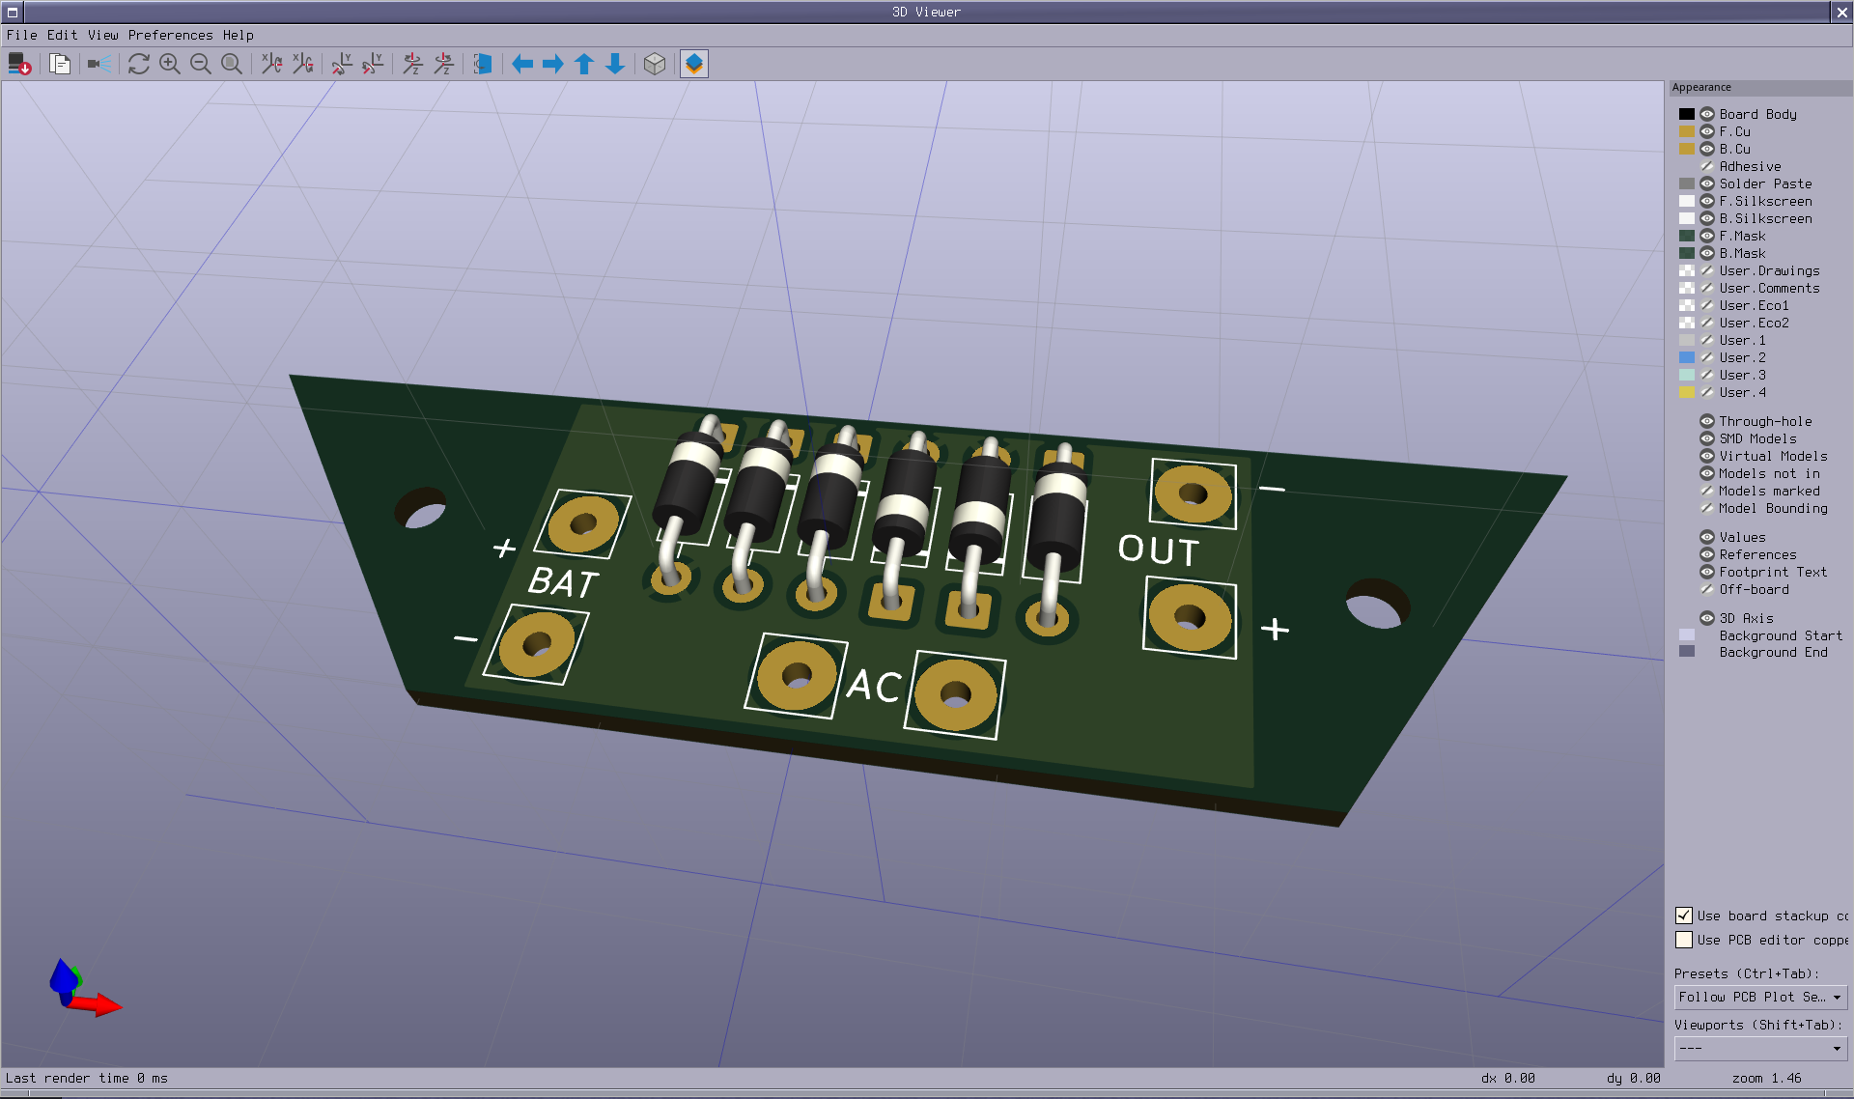Open the Presets dropdown

[x=1759, y=997]
